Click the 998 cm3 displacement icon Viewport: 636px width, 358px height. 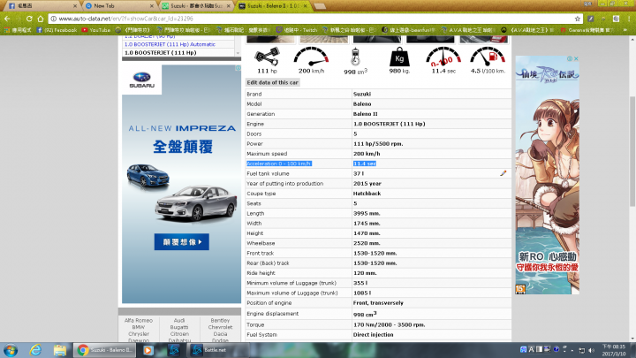[355, 57]
